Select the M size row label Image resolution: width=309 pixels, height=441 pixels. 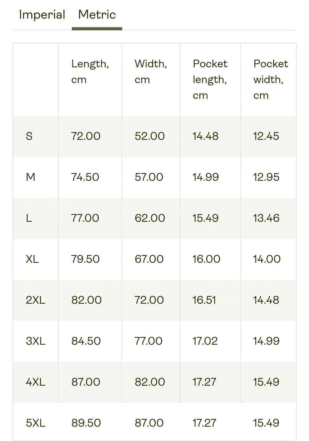click(x=31, y=177)
